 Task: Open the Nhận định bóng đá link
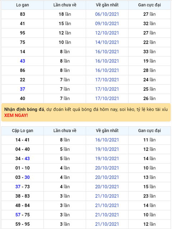(24, 109)
